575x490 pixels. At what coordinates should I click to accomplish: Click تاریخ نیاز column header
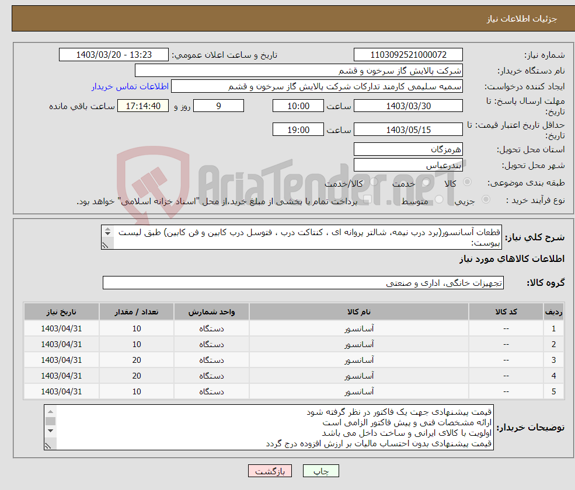61,312
